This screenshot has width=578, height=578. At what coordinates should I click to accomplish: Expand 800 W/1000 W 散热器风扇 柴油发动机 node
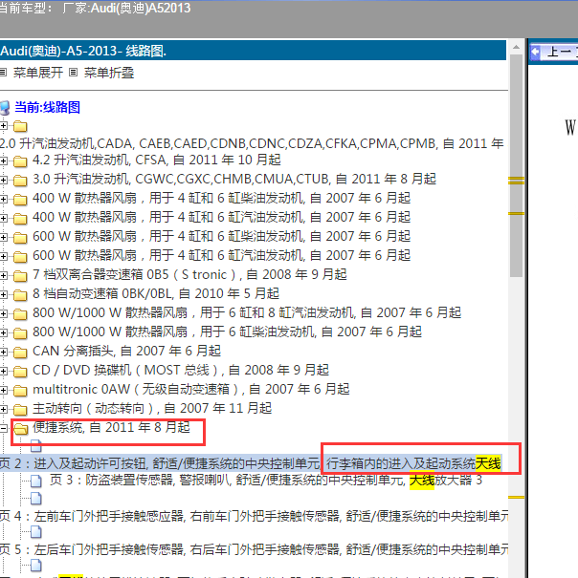coord(3,332)
